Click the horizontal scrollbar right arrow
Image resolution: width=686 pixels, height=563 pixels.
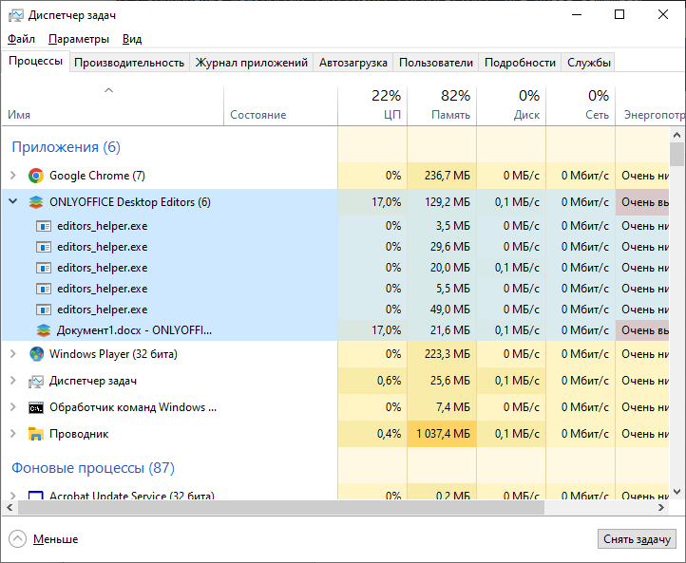(661, 508)
